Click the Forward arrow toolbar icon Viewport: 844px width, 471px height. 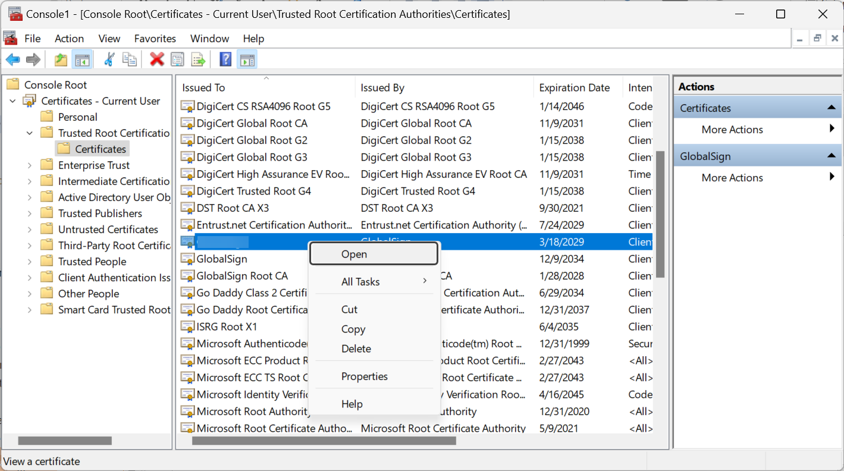[33, 59]
